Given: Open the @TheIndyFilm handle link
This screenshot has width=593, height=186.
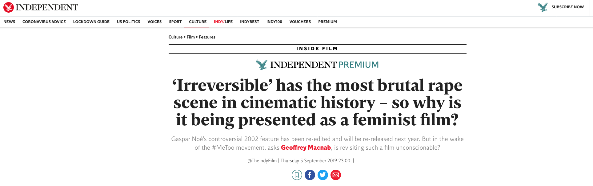Looking at the screenshot, I should 262,161.
